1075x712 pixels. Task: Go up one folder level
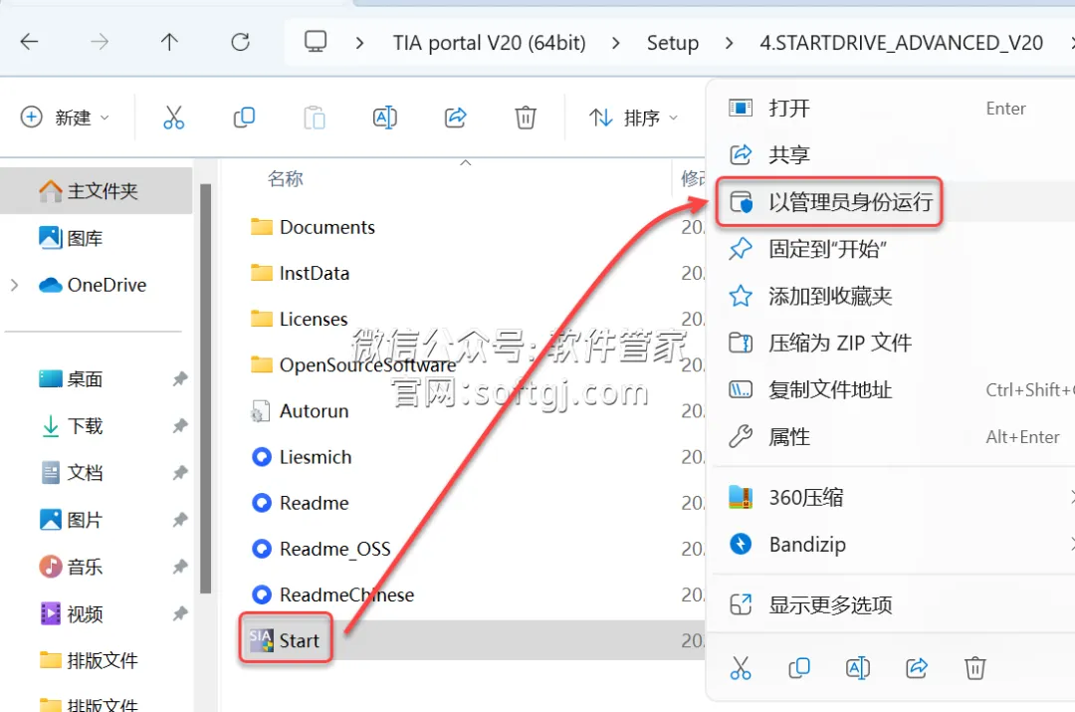pos(169,43)
